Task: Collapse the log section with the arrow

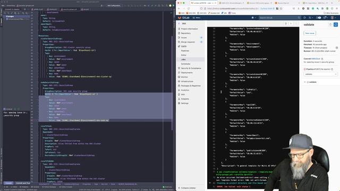Action: coord(210,183)
